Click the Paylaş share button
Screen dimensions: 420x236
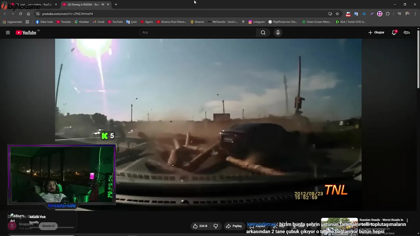(234, 226)
